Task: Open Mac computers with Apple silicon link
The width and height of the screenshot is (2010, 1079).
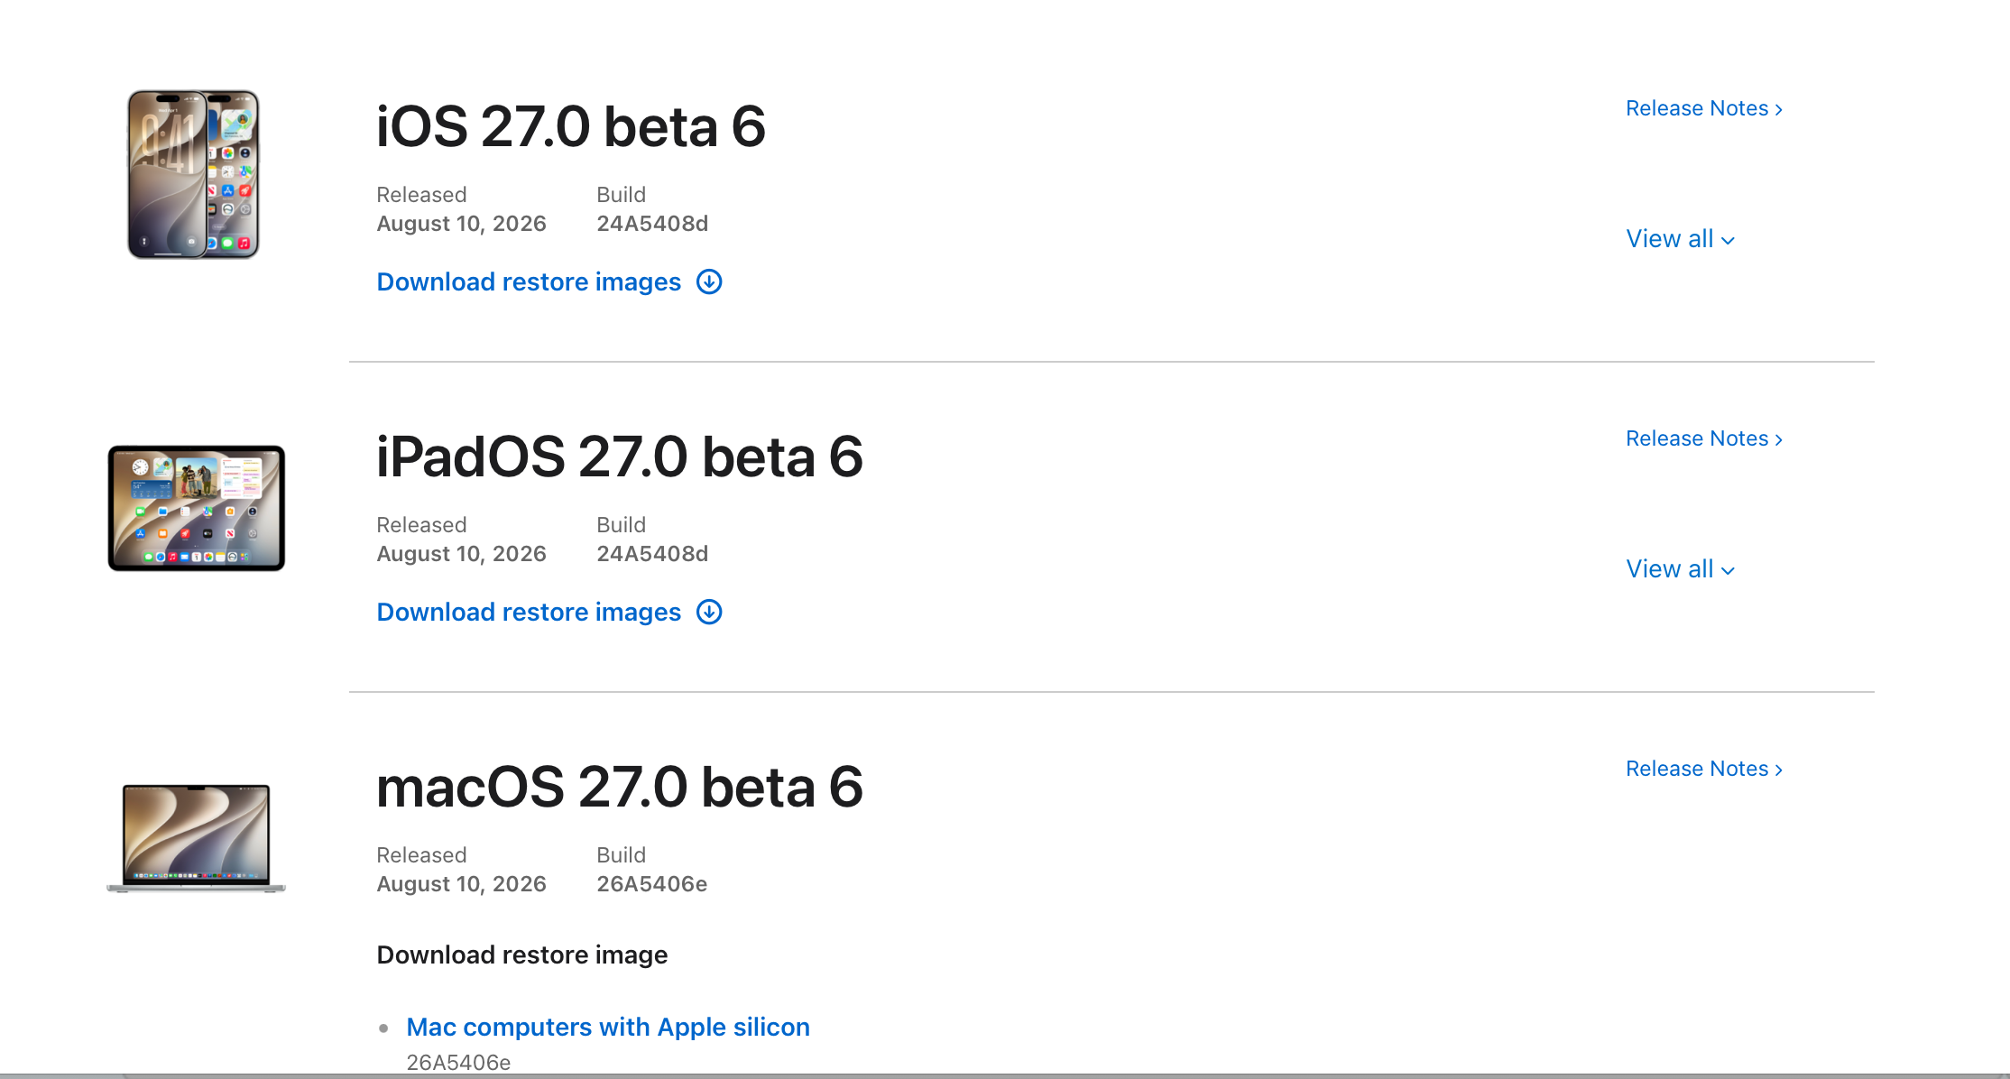Action: click(608, 1028)
